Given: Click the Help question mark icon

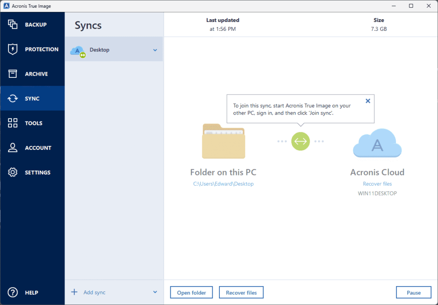Looking at the screenshot, I should (x=12, y=293).
